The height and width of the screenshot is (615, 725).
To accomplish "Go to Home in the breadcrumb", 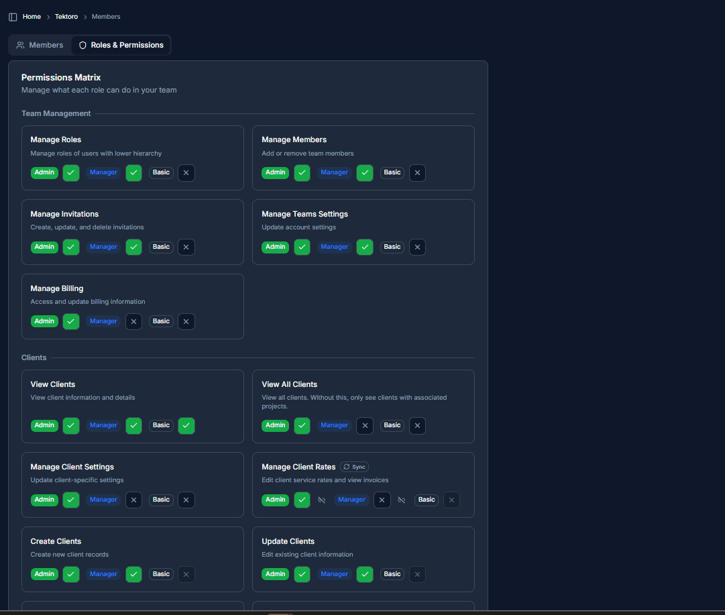I will point(32,17).
